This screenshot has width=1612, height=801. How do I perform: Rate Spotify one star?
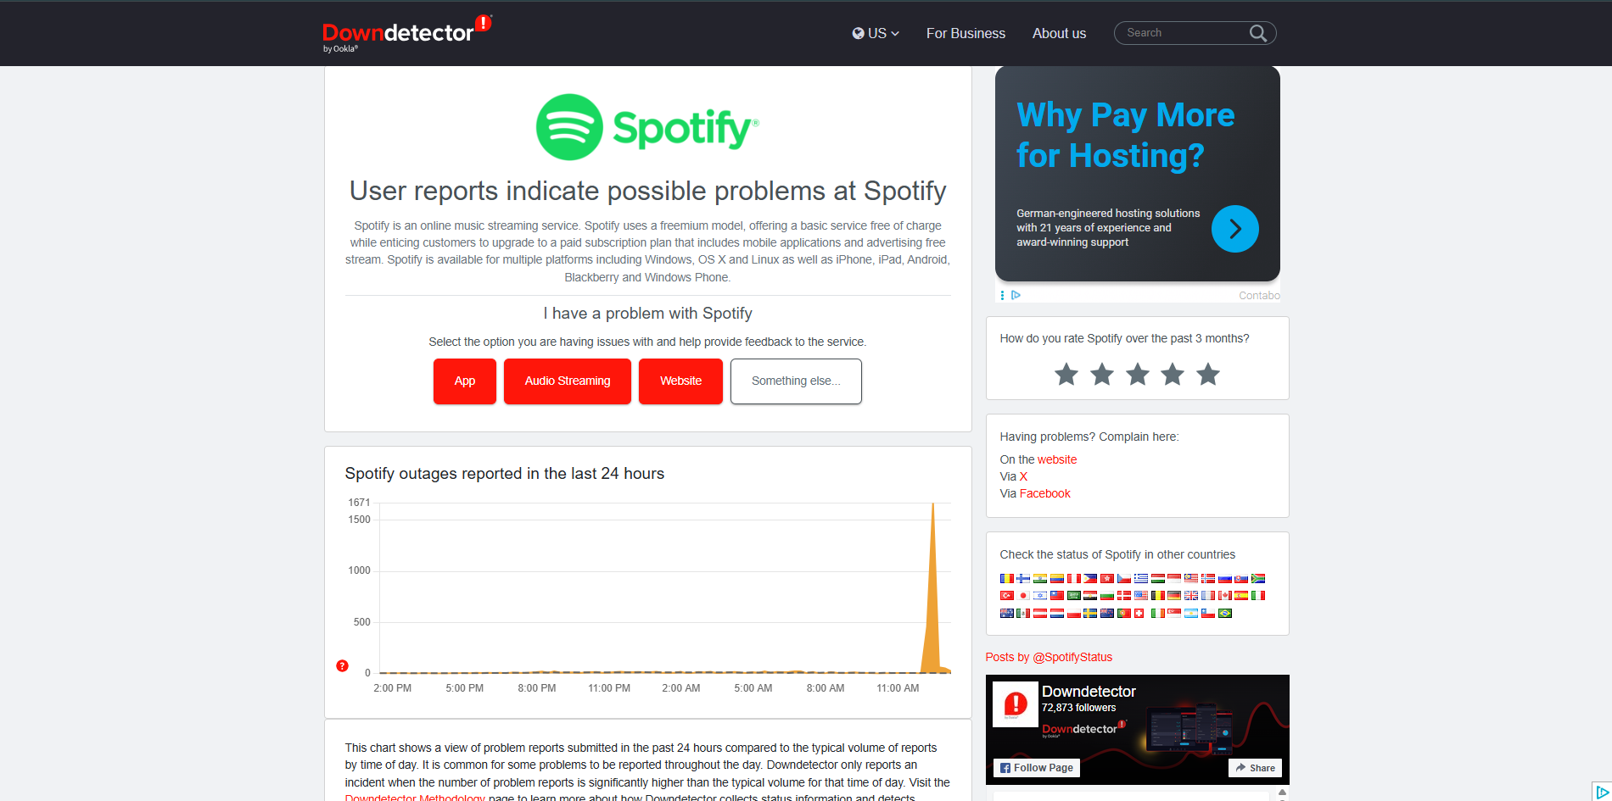(1066, 374)
